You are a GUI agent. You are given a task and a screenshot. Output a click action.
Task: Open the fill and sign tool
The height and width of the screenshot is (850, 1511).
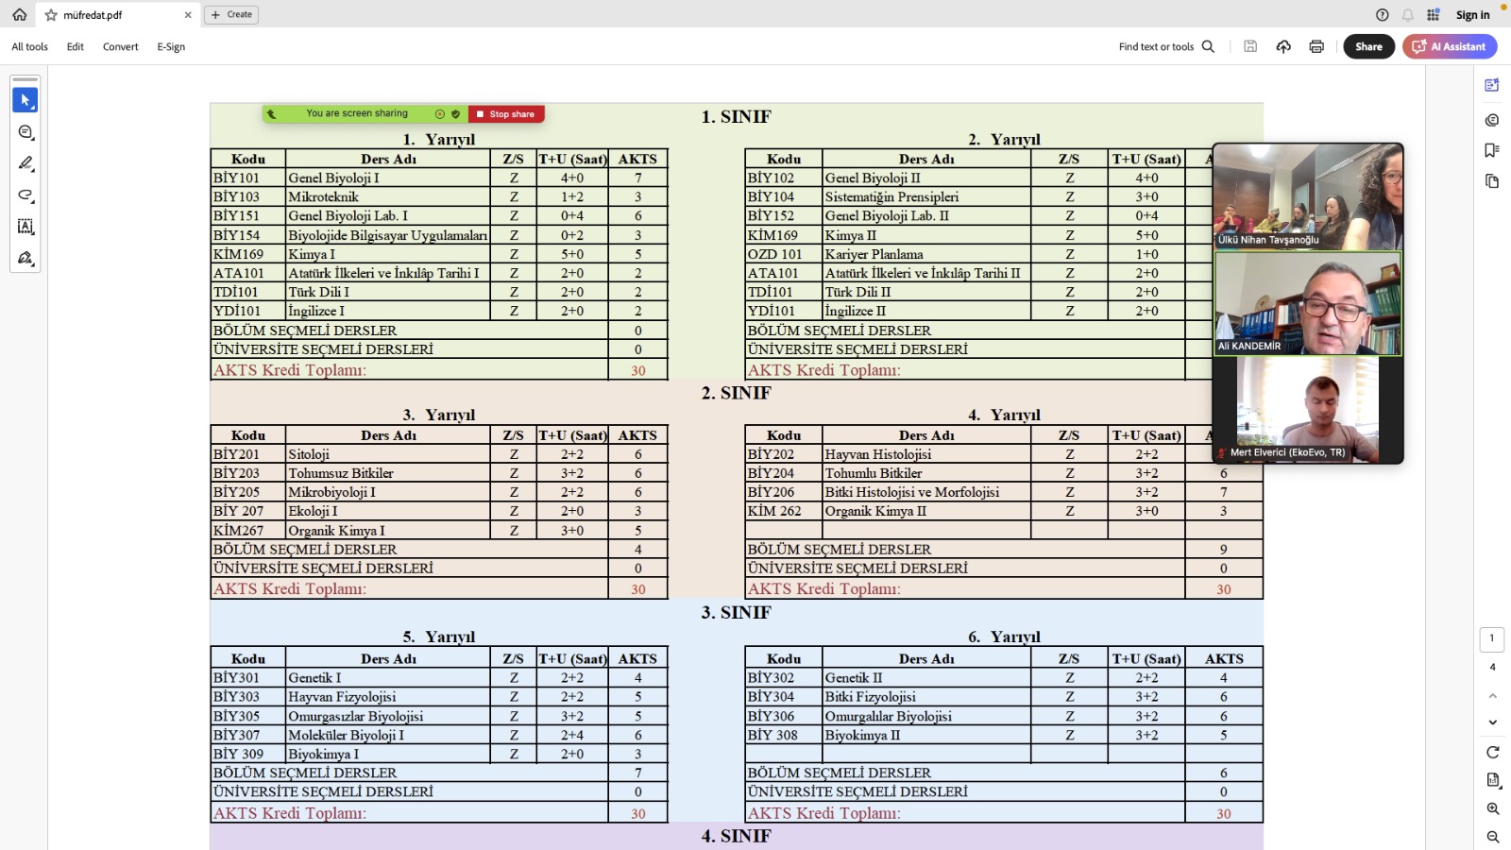(x=25, y=258)
